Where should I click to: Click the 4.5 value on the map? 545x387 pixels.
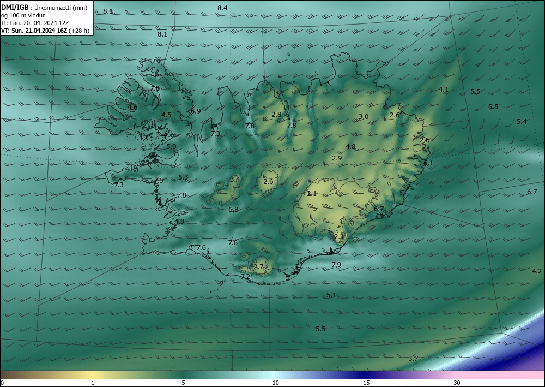click(166, 115)
